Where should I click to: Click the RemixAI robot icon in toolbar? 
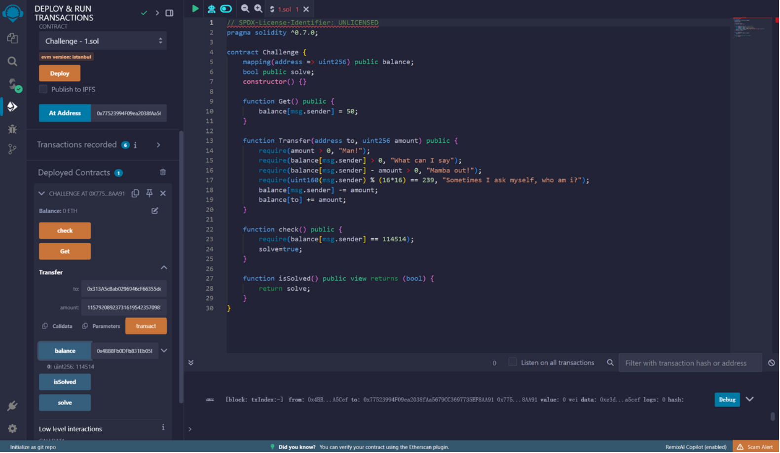(211, 9)
